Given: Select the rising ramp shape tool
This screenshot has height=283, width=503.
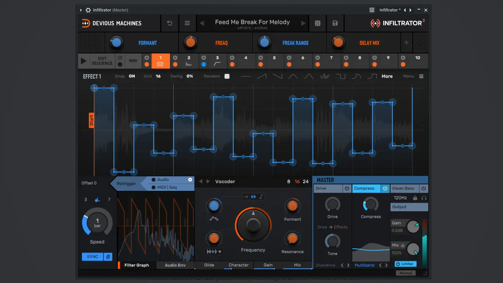Looking at the screenshot, I should pyautogui.click(x=262, y=76).
